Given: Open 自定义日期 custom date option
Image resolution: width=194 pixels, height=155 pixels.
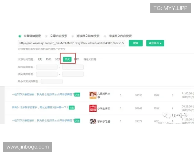Looking at the screenshot, I should coord(90,59).
